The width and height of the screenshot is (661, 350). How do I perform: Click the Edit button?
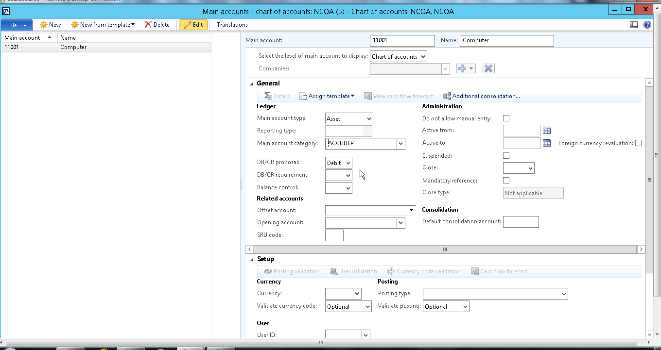point(193,24)
